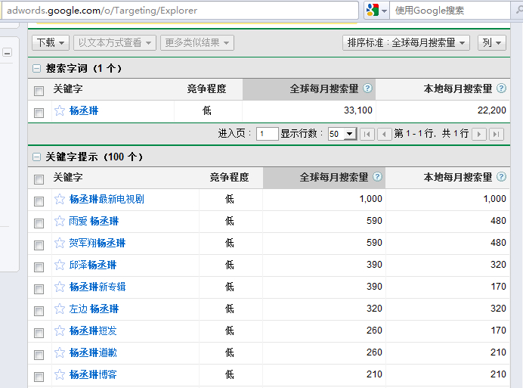Click the Google search engine icon
The width and height of the screenshot is (523, 388).
(373, 11)
